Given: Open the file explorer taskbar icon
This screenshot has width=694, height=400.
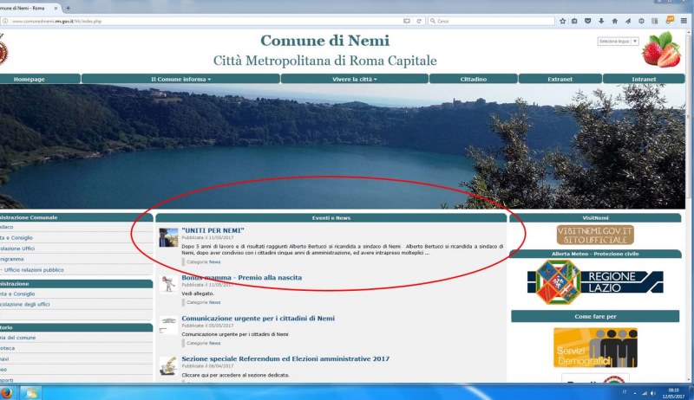Looking at the screenshot, I should [31, 392].
